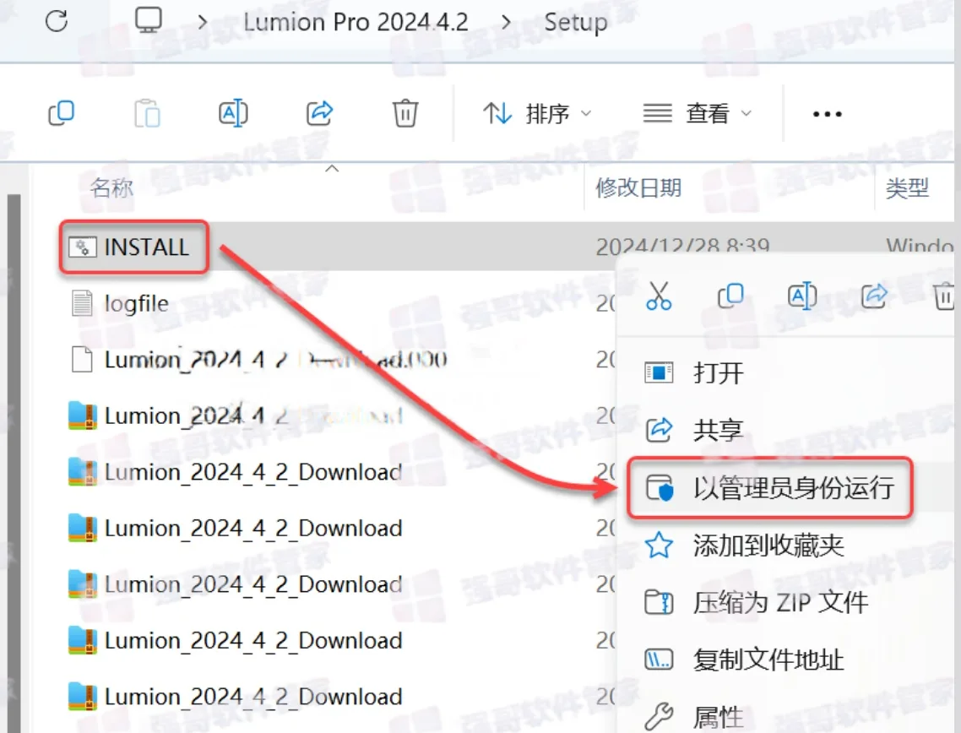
Task: Click the INSTALL application icon
Action: tap(82, 247)
